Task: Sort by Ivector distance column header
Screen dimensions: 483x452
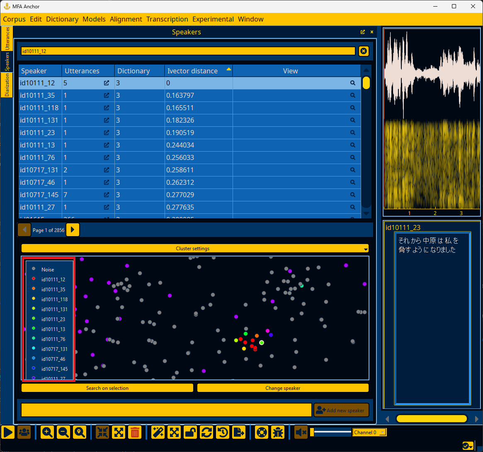Action: (199, 71)
